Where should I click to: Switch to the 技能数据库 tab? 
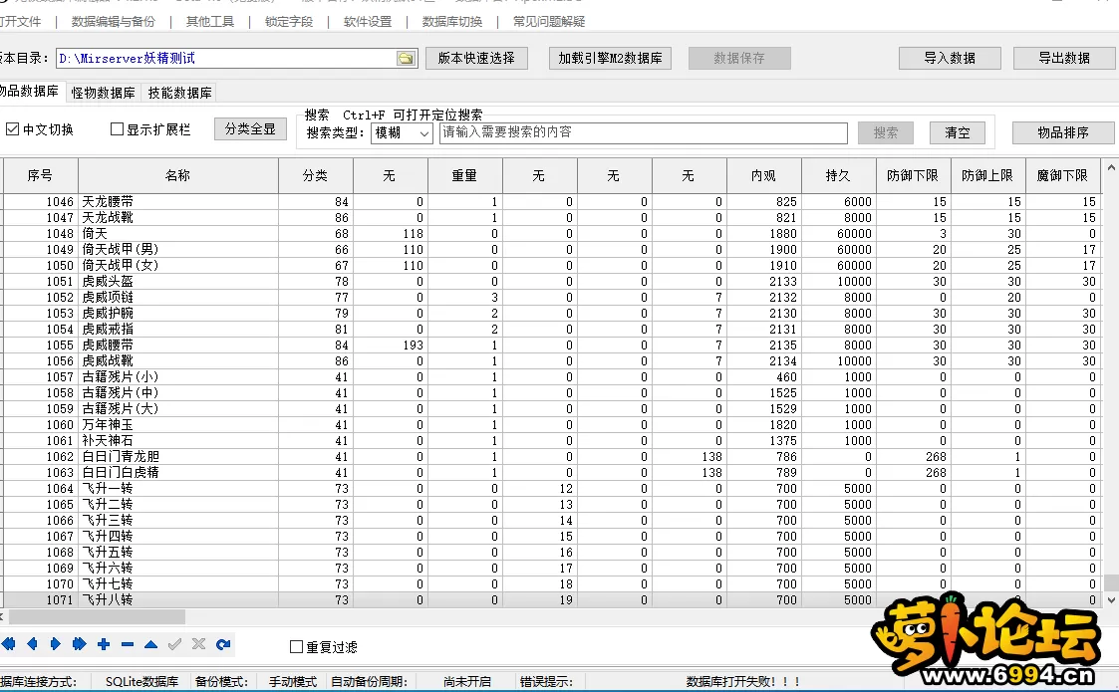point(179,93)
